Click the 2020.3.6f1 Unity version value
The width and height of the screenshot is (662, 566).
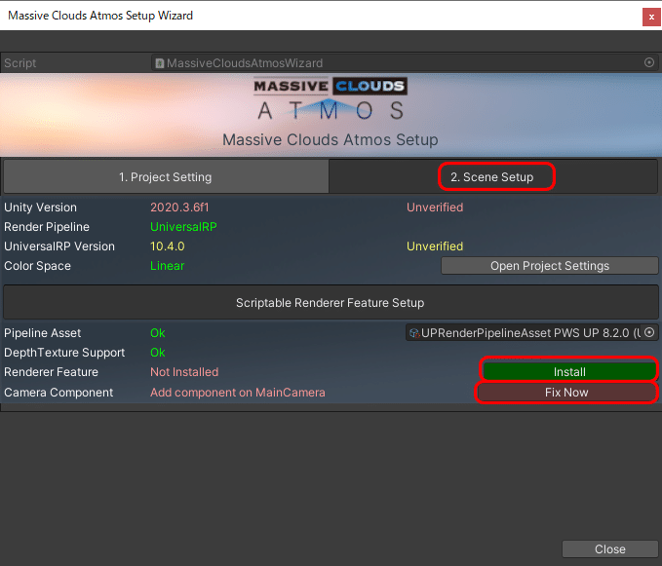coord(179,208)
